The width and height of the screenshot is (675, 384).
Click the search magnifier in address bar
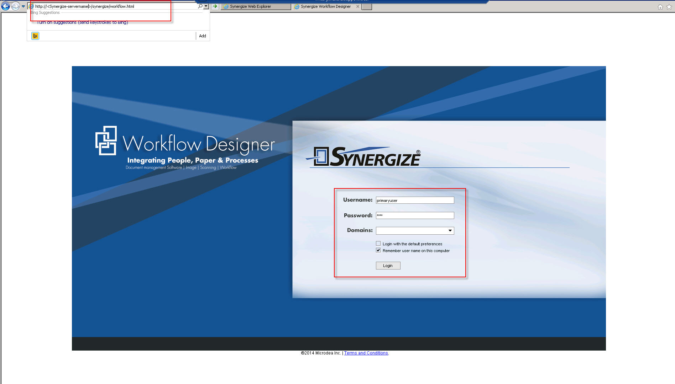point(200,6)
